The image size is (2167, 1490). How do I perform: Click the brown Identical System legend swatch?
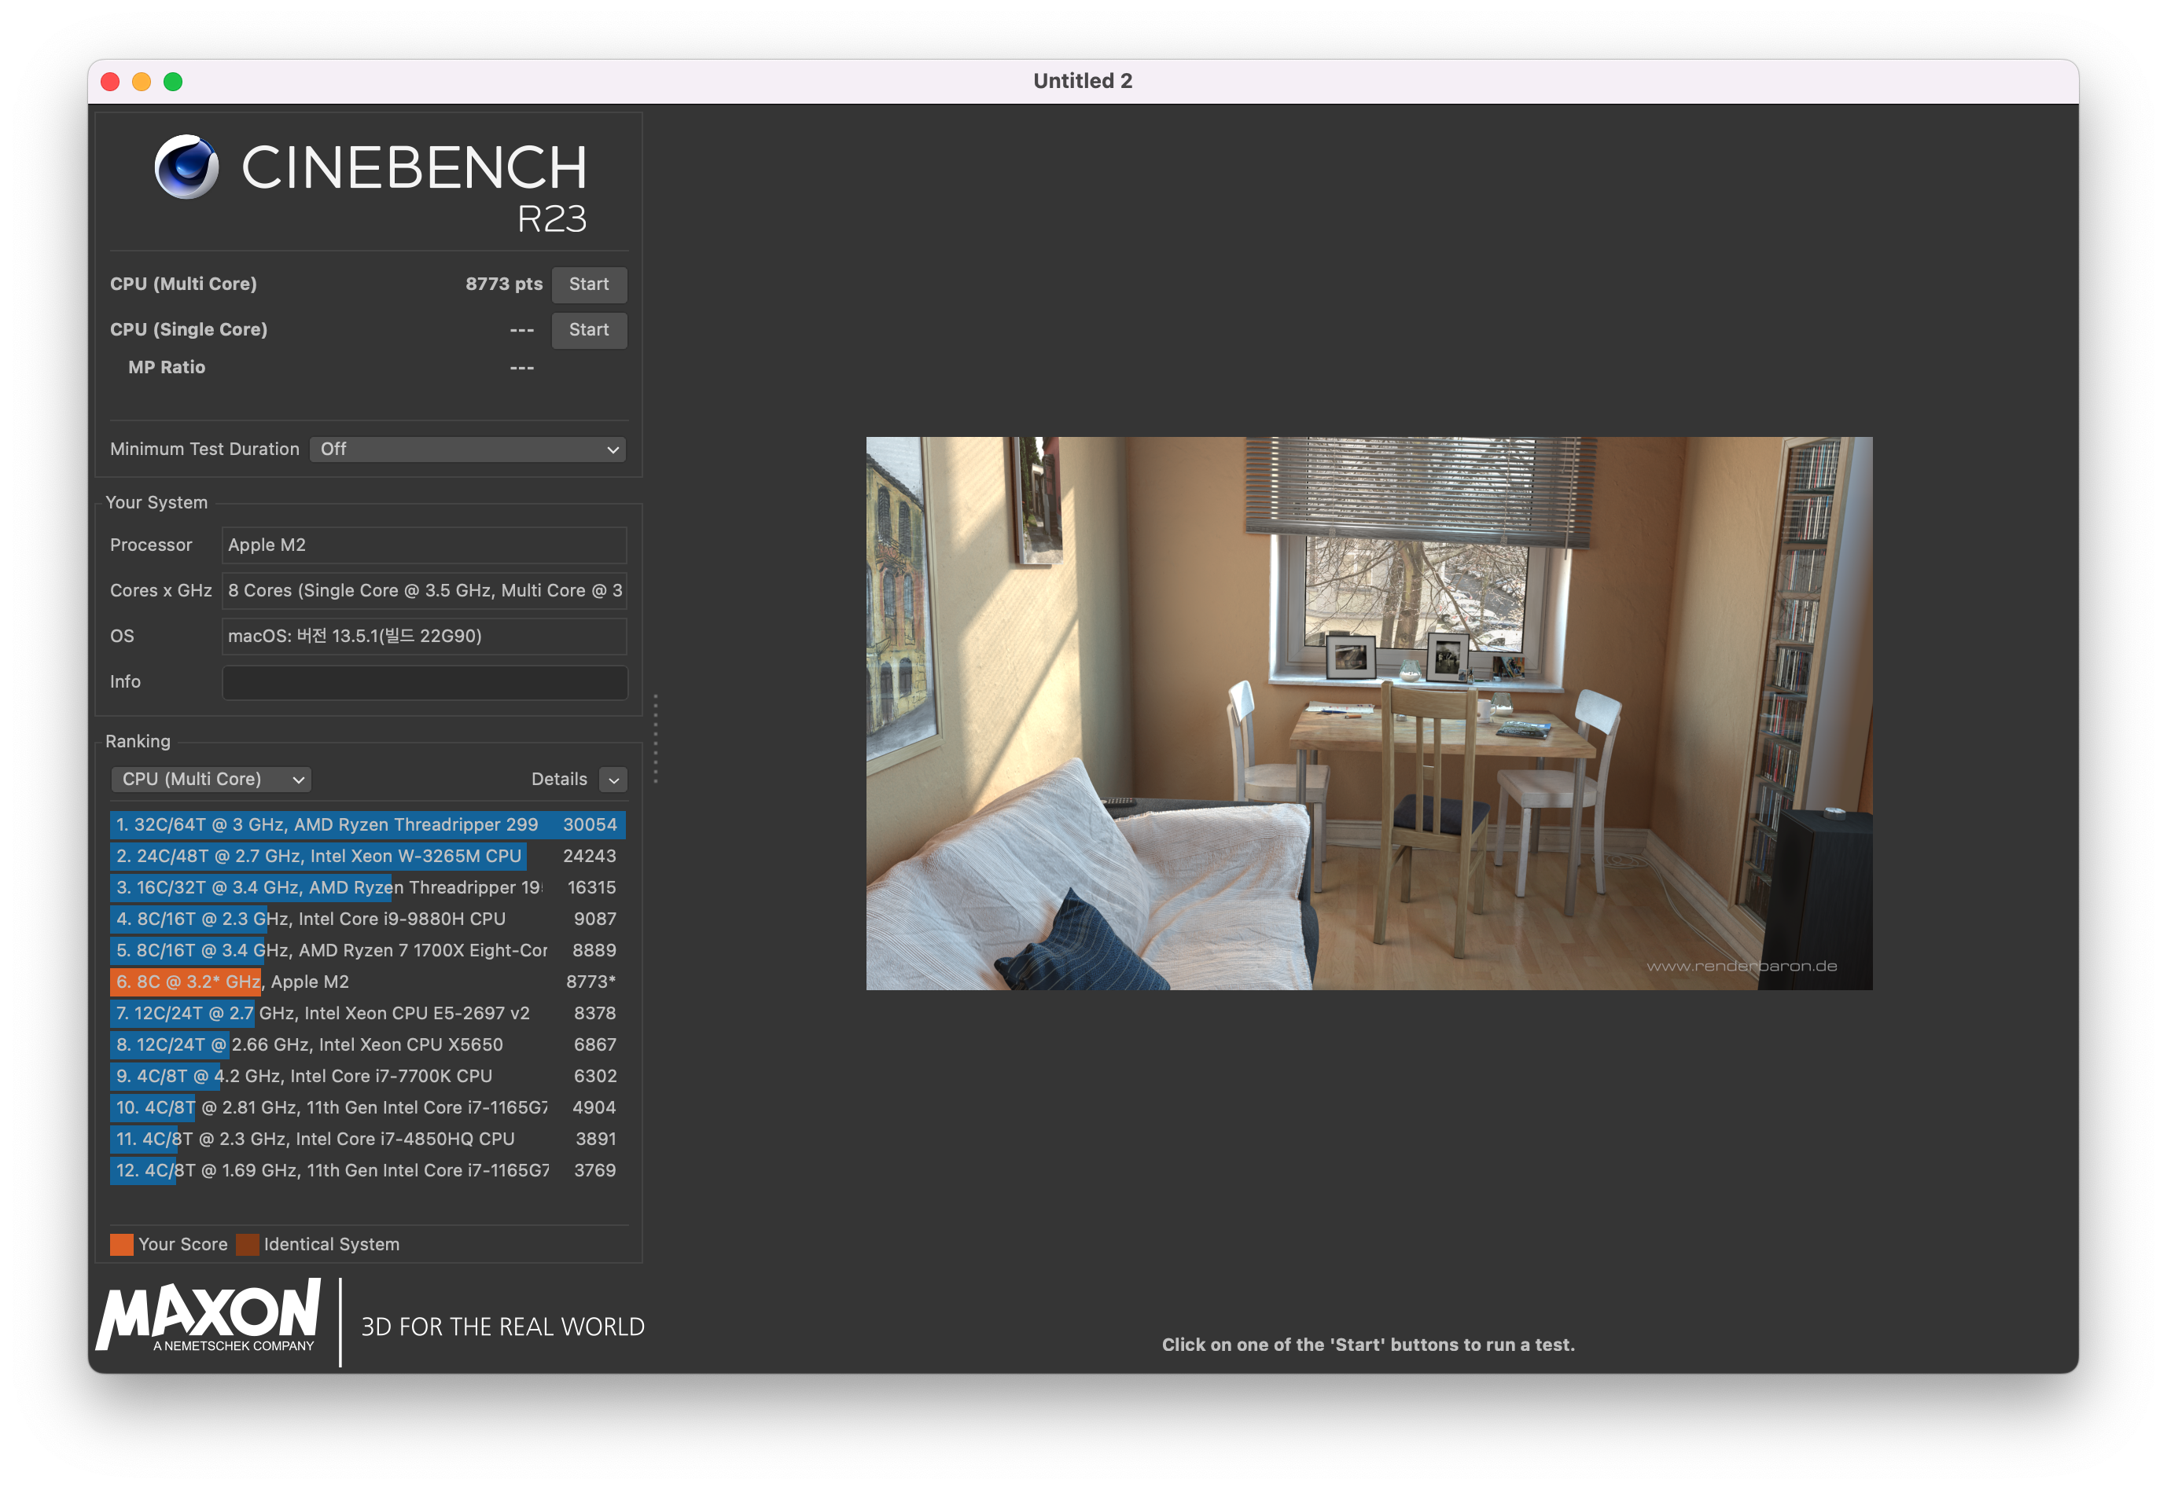point(248,1245)
